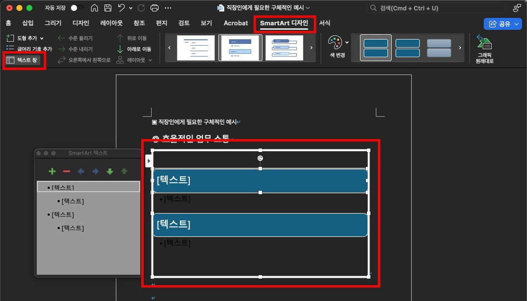Click 도형 추가 add shape button
This screenshot has height=301, width=527.
click(22, 38)
